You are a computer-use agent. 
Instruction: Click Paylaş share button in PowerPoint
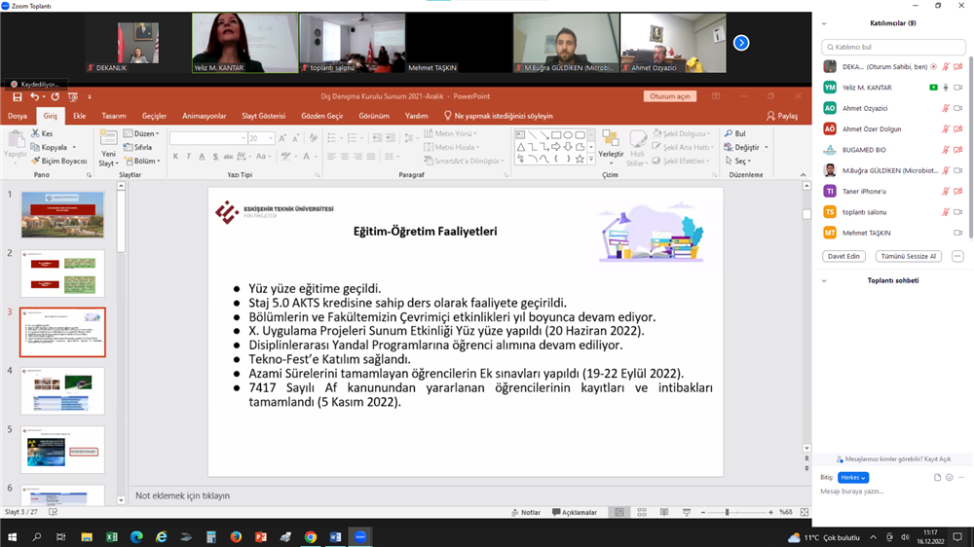782,116
